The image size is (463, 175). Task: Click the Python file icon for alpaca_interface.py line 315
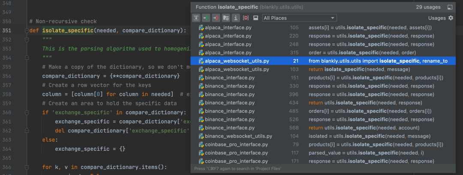coord(201,53)
